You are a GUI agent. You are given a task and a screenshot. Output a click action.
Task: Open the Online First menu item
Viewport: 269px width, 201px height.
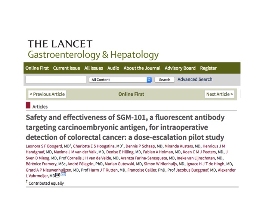pyautogui.click(x=37, y=68)
